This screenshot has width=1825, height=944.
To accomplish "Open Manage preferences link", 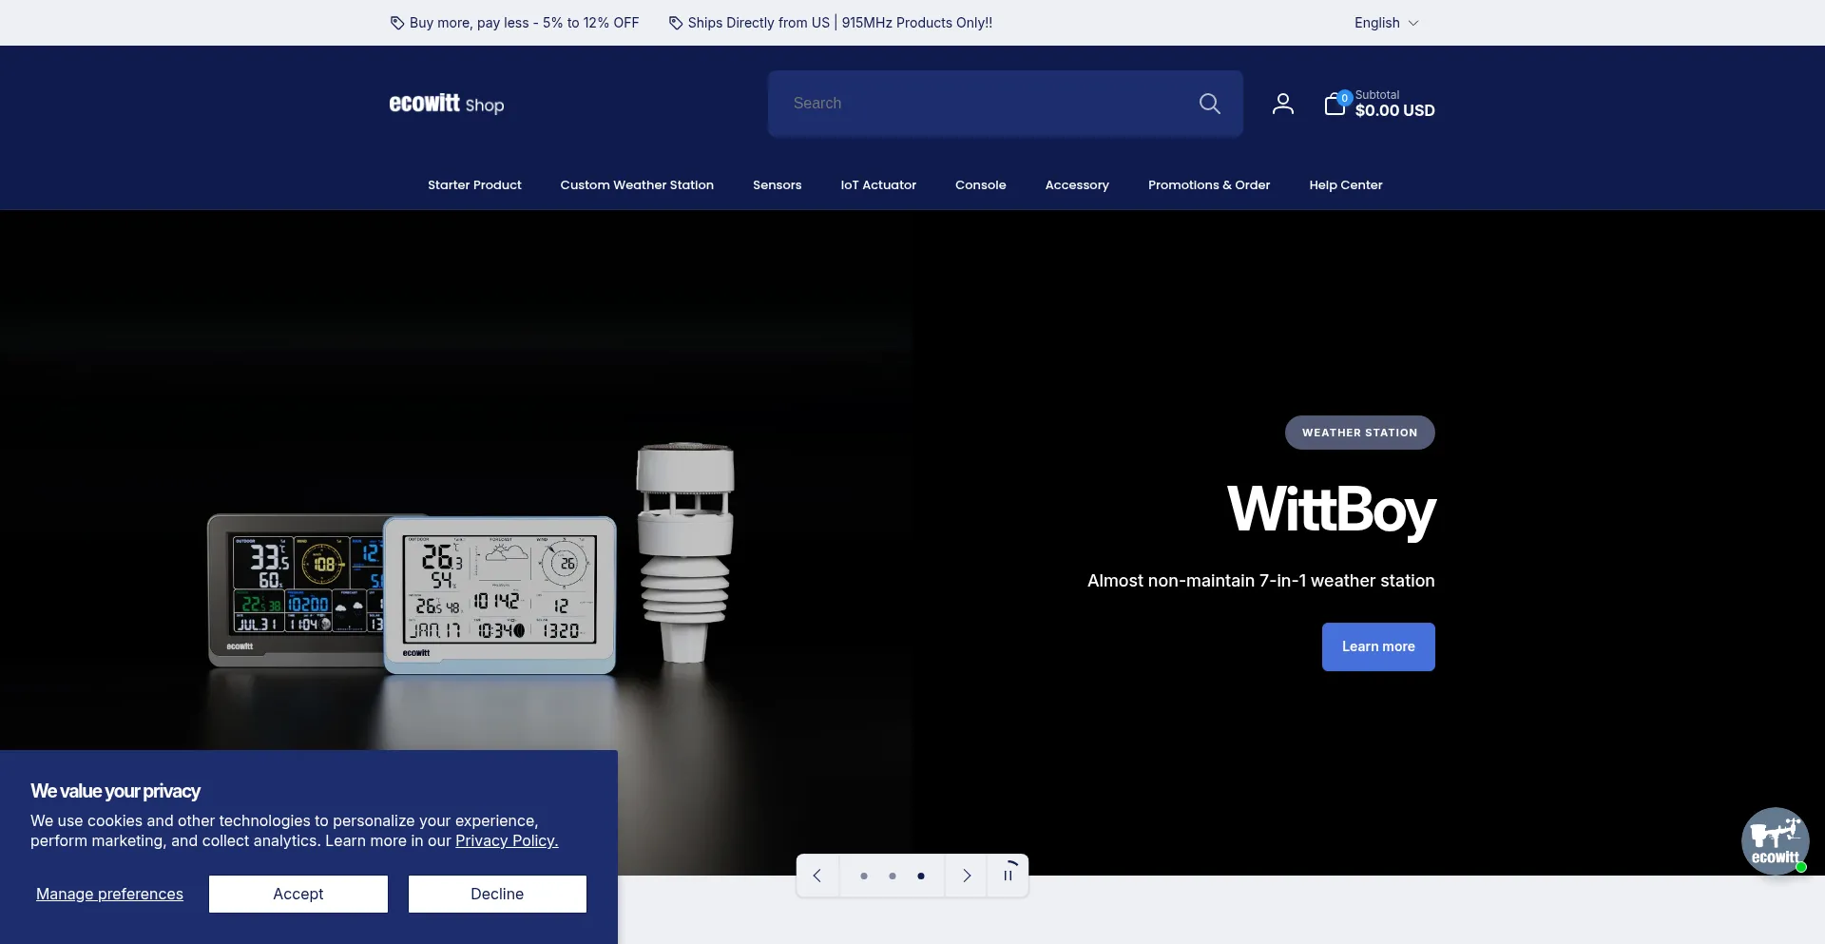I will pyautogui.click(x=109, y=894).
